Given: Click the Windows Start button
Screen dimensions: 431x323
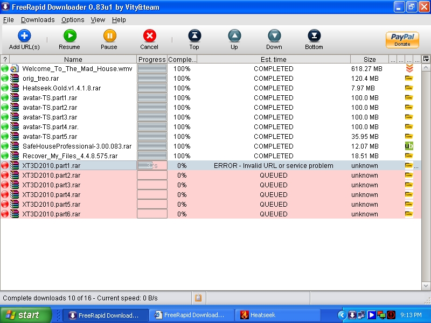Looking at the screenshot, I should pyautogui.click(x=26, y=315).
